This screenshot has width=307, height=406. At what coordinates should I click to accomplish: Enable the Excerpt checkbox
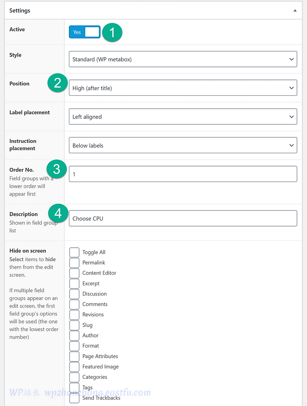74,283
